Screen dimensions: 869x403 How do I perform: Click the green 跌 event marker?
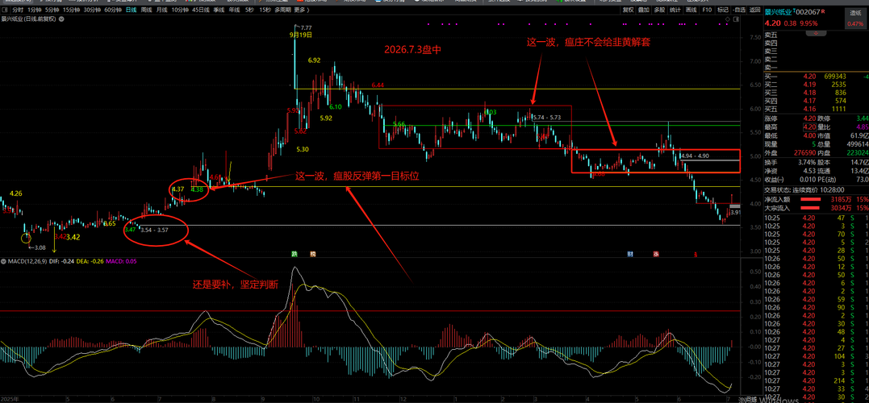[295, 254]
